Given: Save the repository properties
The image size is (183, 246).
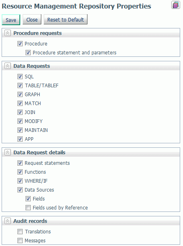Looking at the screenshot, I should coord(11,20).
